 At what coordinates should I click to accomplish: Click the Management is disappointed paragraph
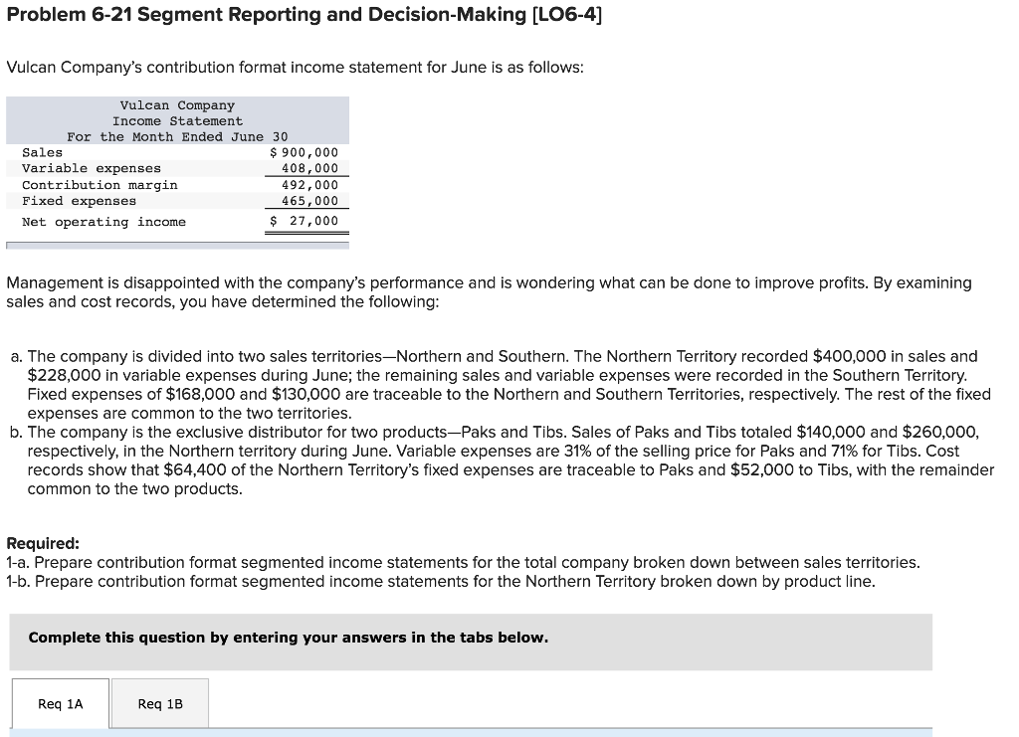point(488,290)
